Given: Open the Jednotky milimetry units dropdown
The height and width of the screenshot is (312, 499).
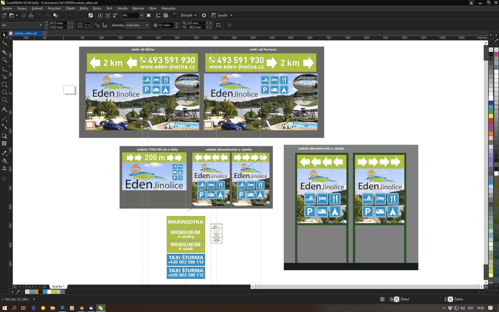Looking at the screenshot, I should click(x=147, y=25).
